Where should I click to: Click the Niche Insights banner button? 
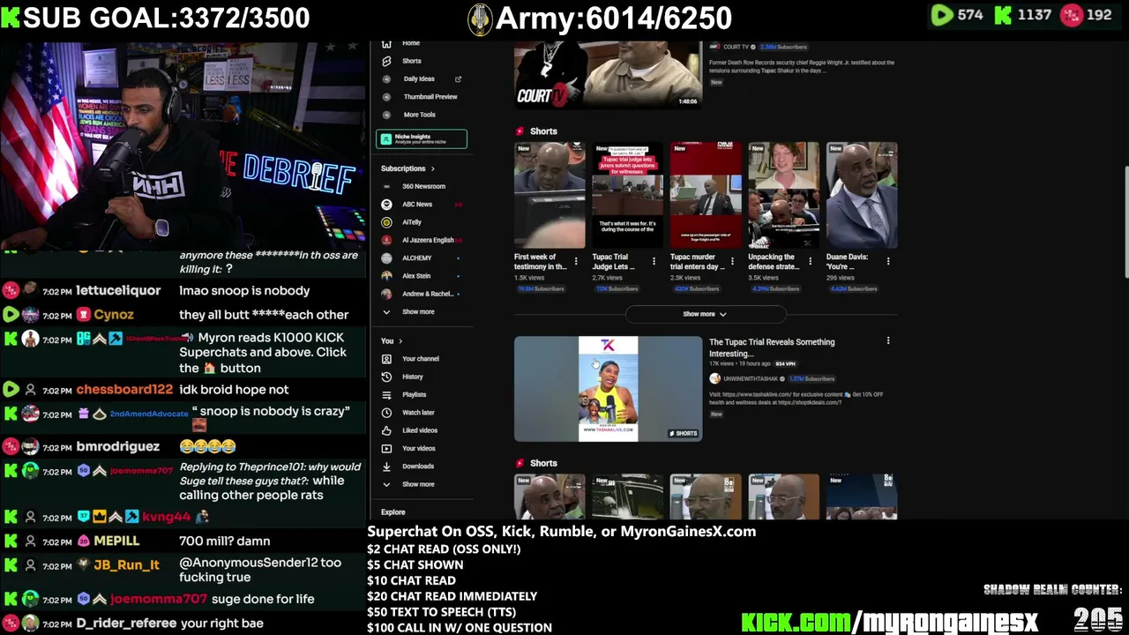[x=422, y=138]
